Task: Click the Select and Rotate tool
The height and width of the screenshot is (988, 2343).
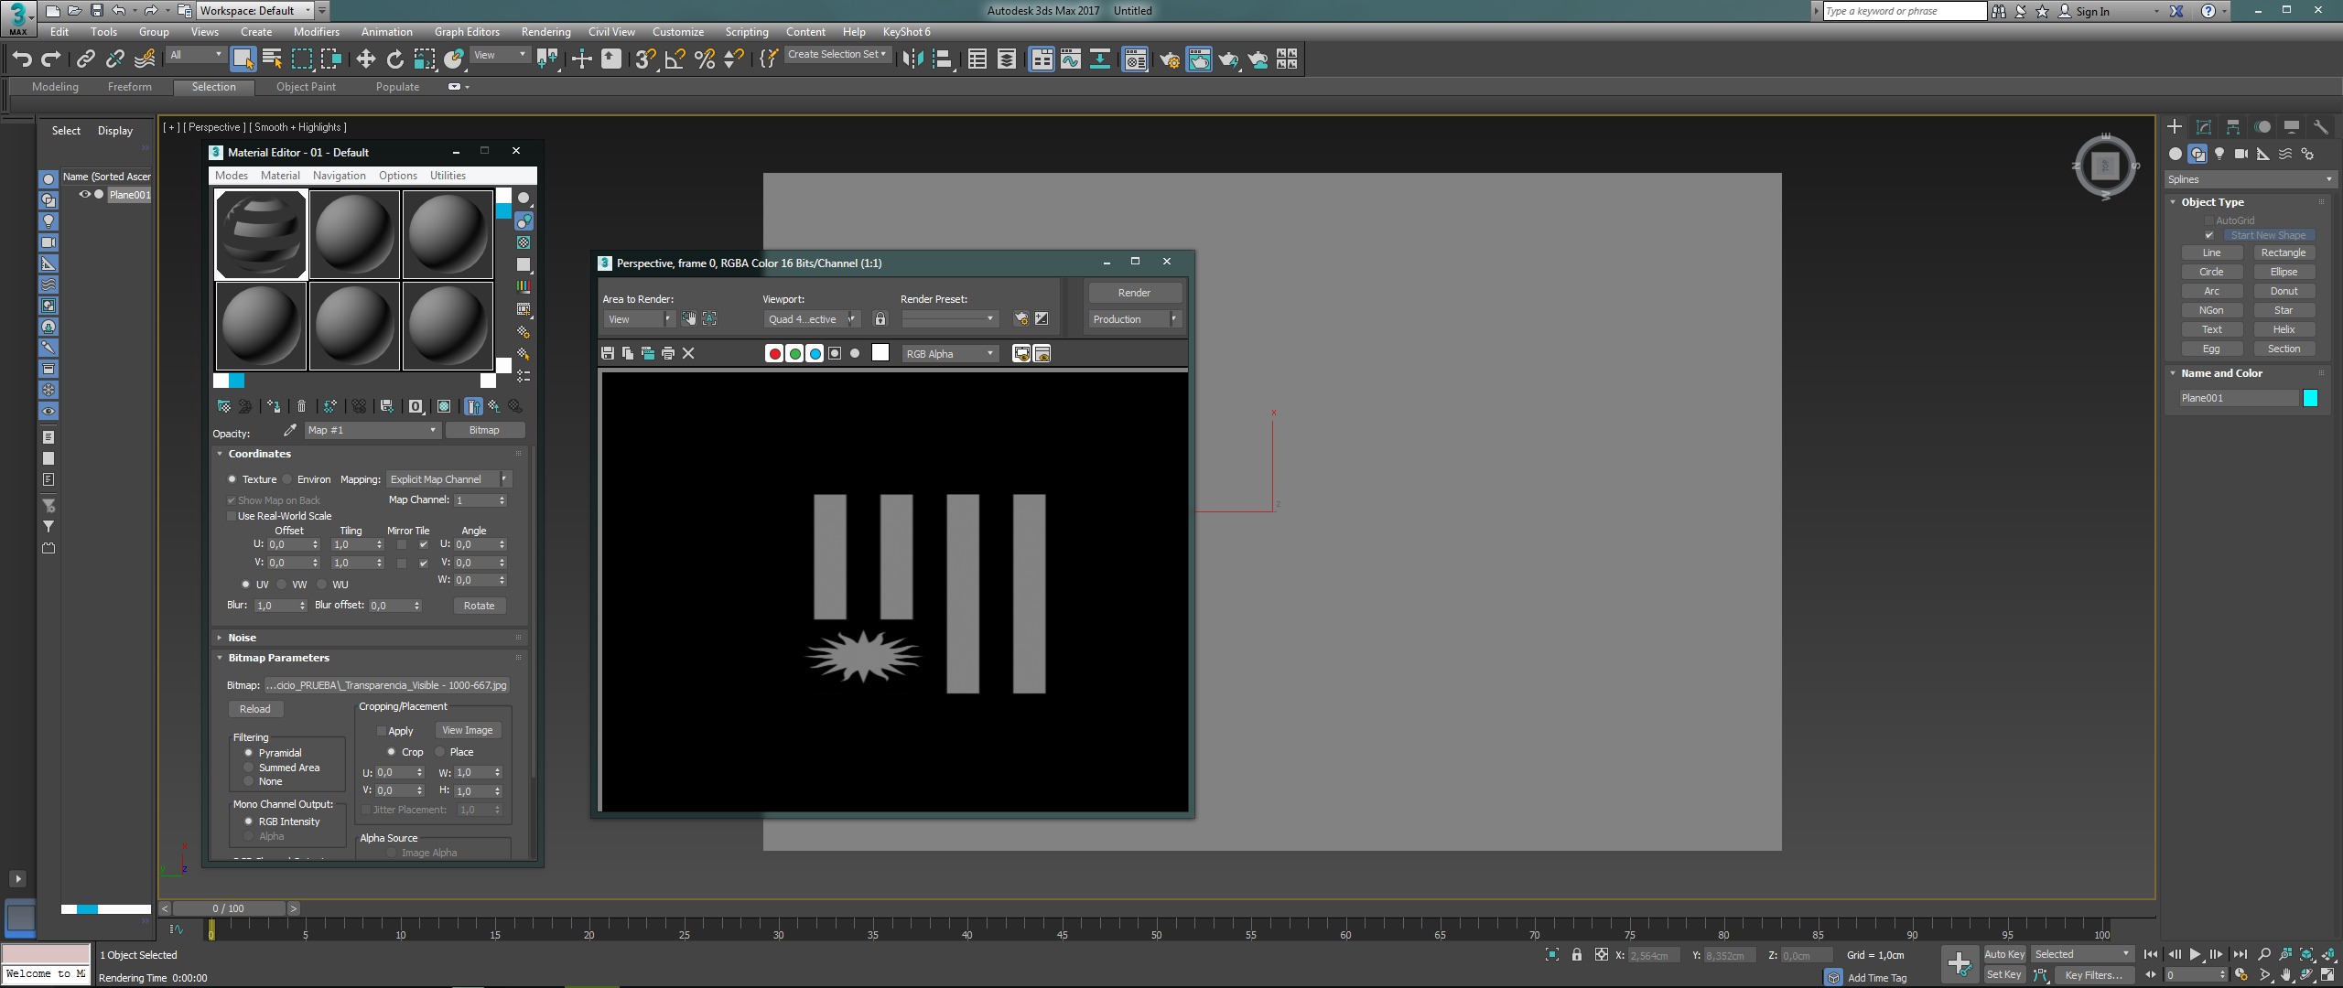Action: point(394,59)
